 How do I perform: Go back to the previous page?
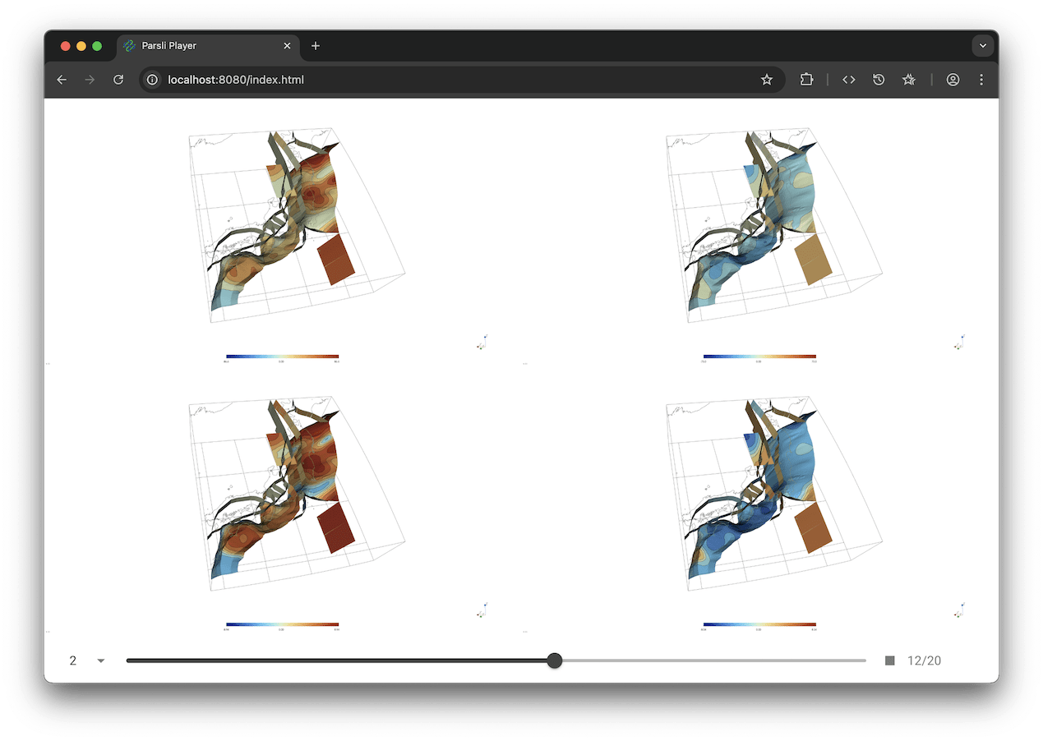click(x=62, y=80)
